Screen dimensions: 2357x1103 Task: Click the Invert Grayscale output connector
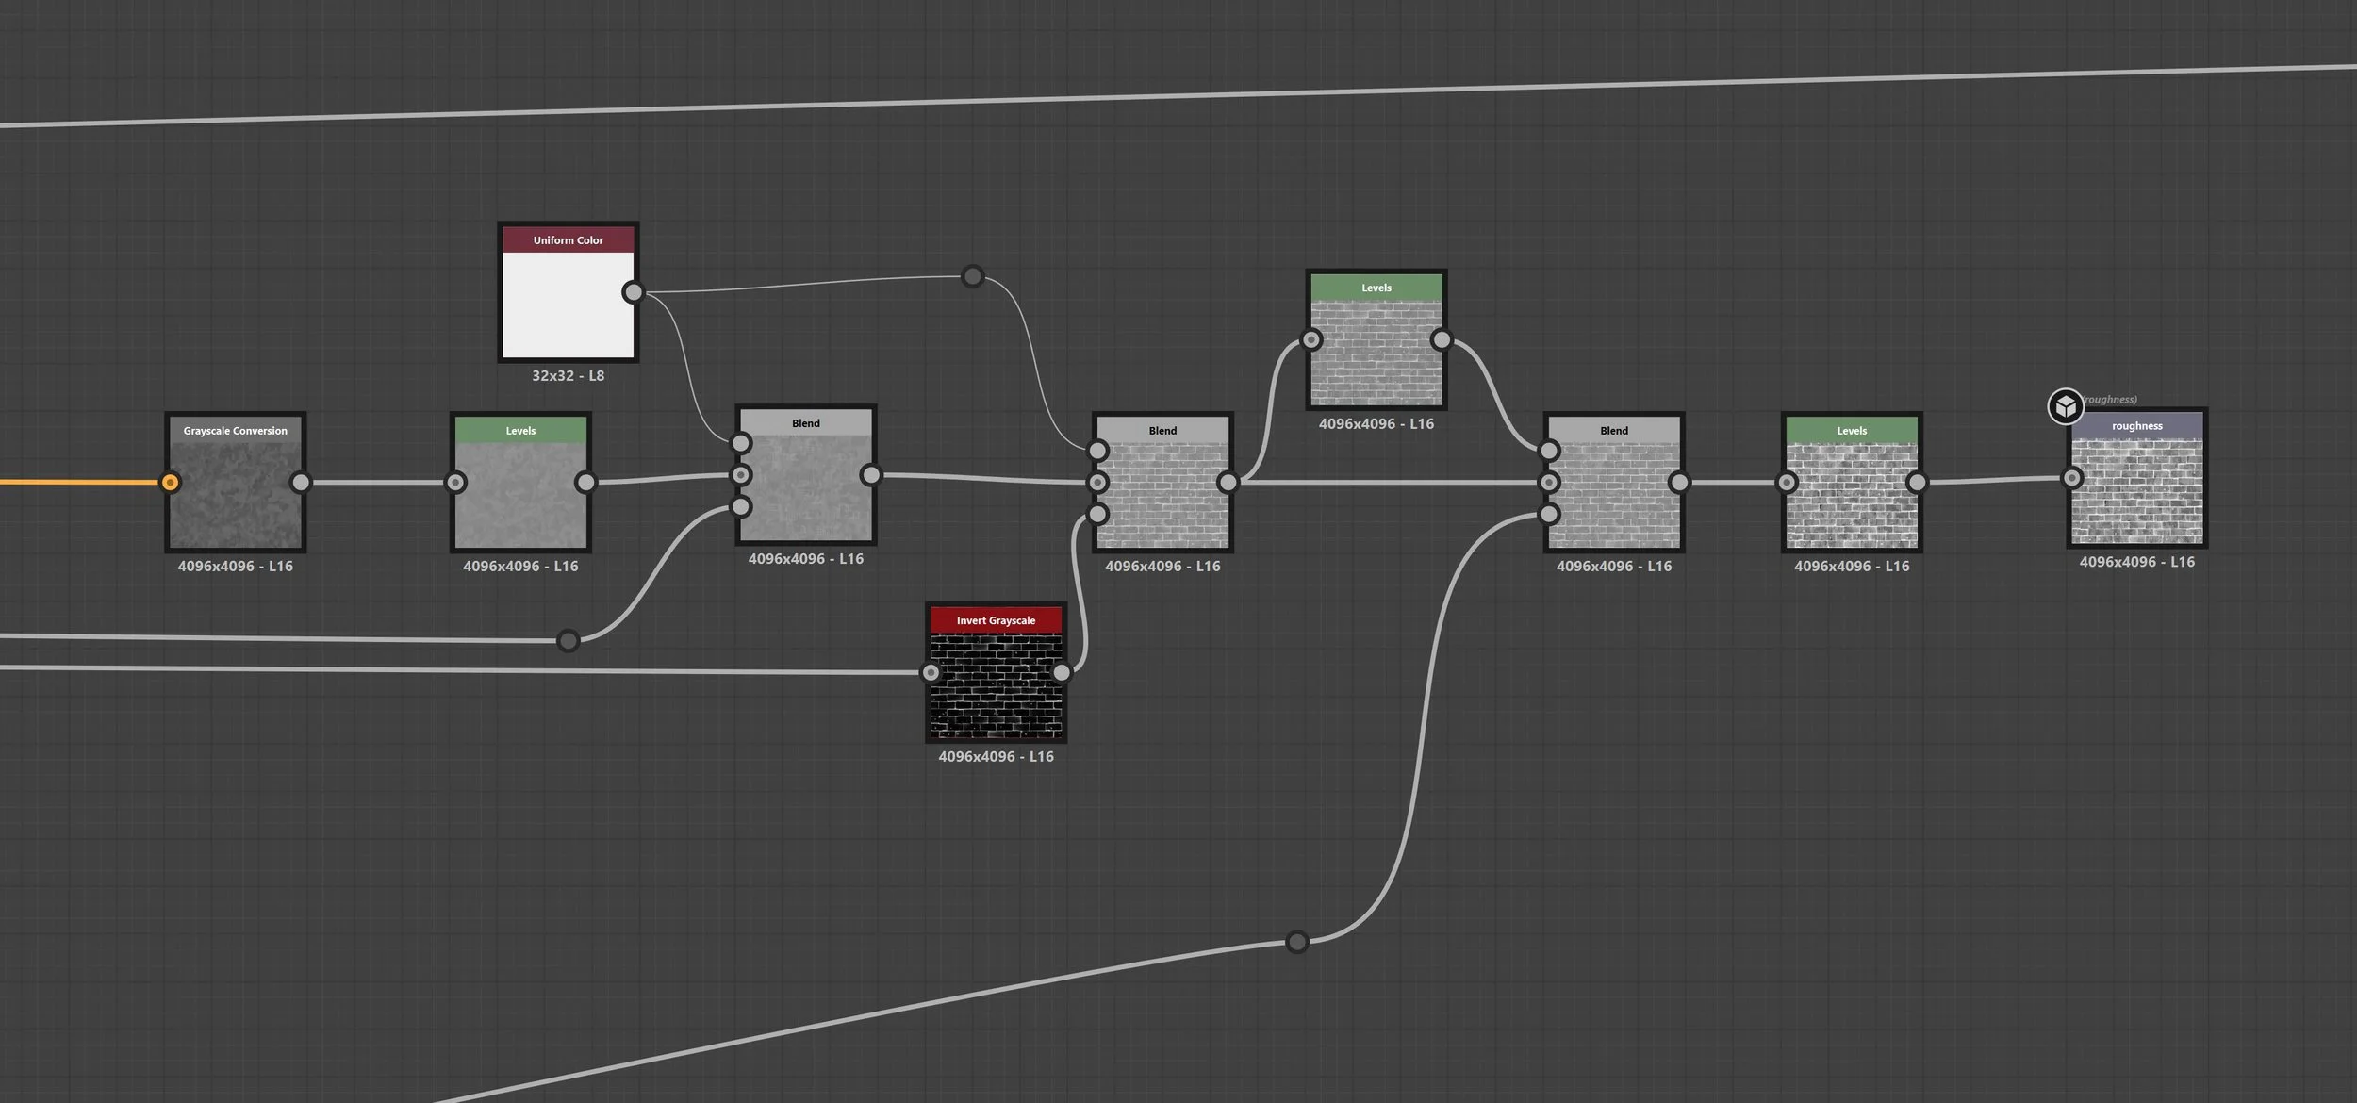click(x=1062, y=672)
